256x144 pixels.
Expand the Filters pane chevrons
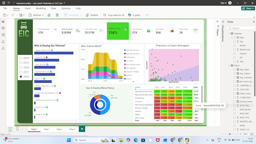tap(218, 21)
